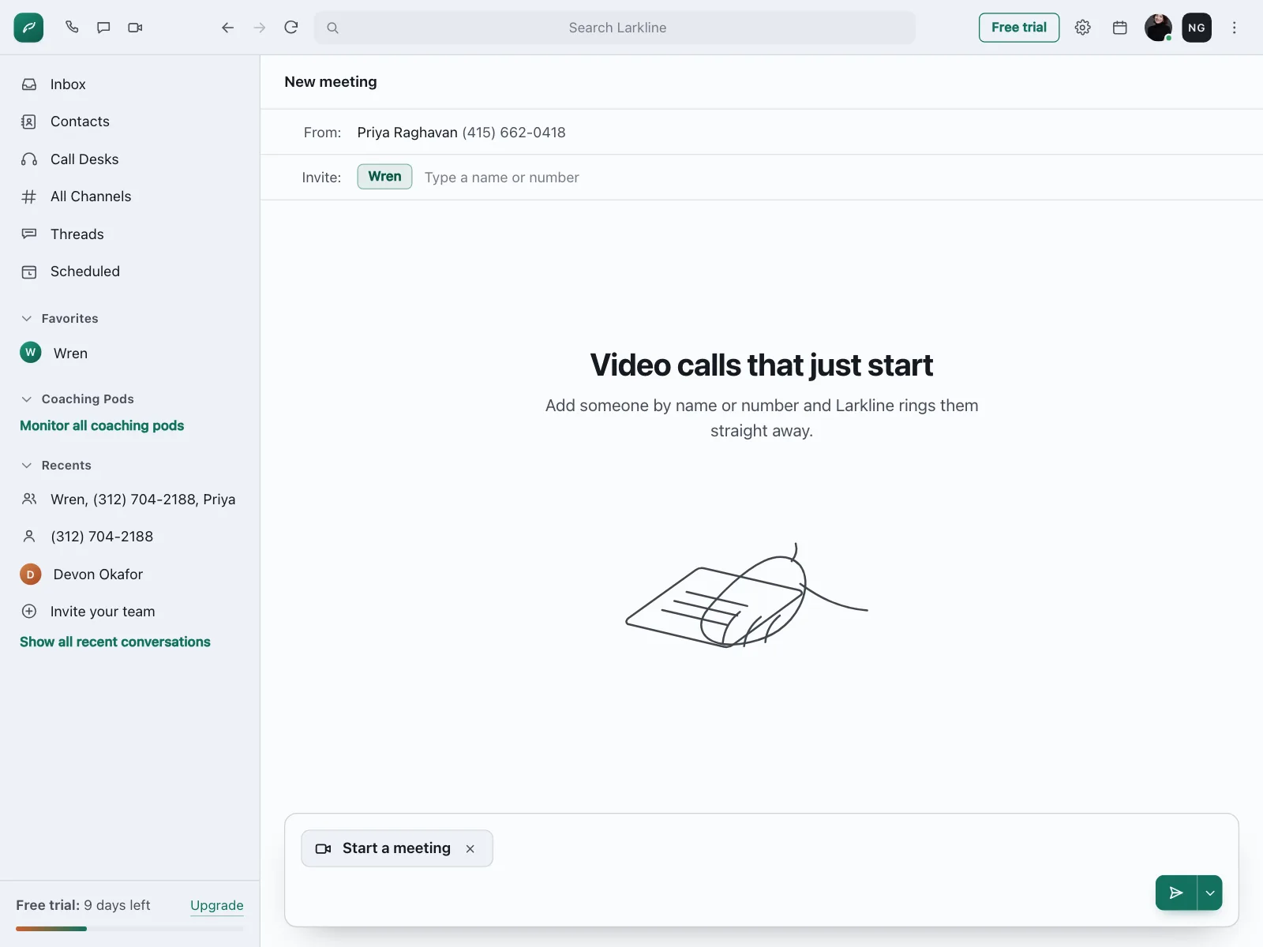Open Wren, (312) 704-2188, Priya group conversation
Image resolution: width=1263 pixels, height=947 pixels.
pyautogui.click(x=129, y=500)
